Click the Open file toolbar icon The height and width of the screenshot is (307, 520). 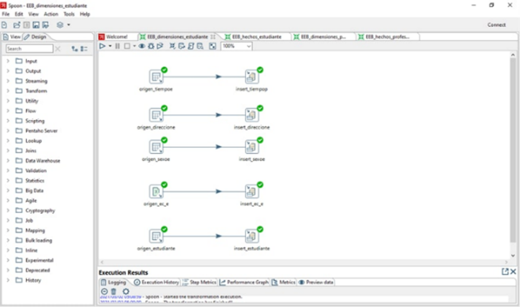17,25
